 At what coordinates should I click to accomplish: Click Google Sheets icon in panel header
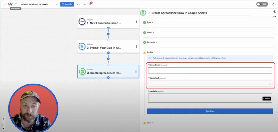coord(143,13)
